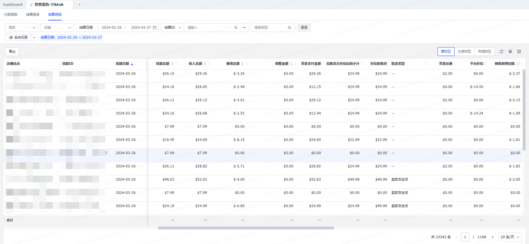Select 市场时区 timezone option

tap(484, 52)
